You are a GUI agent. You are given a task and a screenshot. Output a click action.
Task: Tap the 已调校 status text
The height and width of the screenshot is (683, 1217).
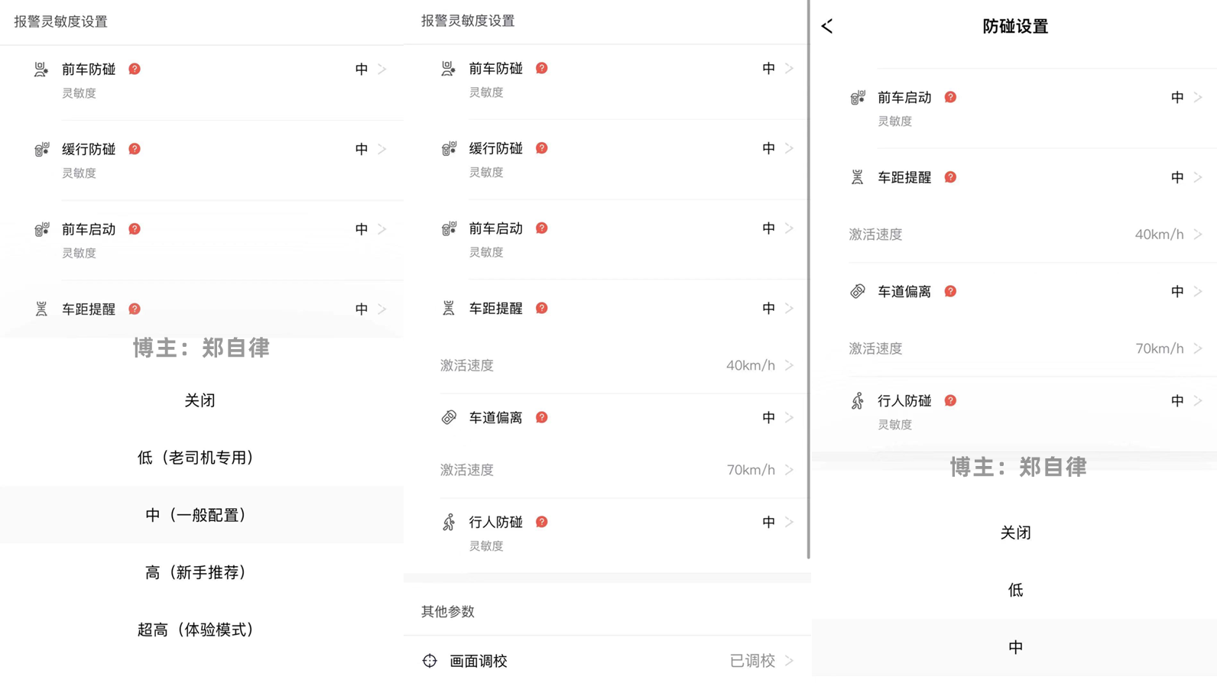752,661
